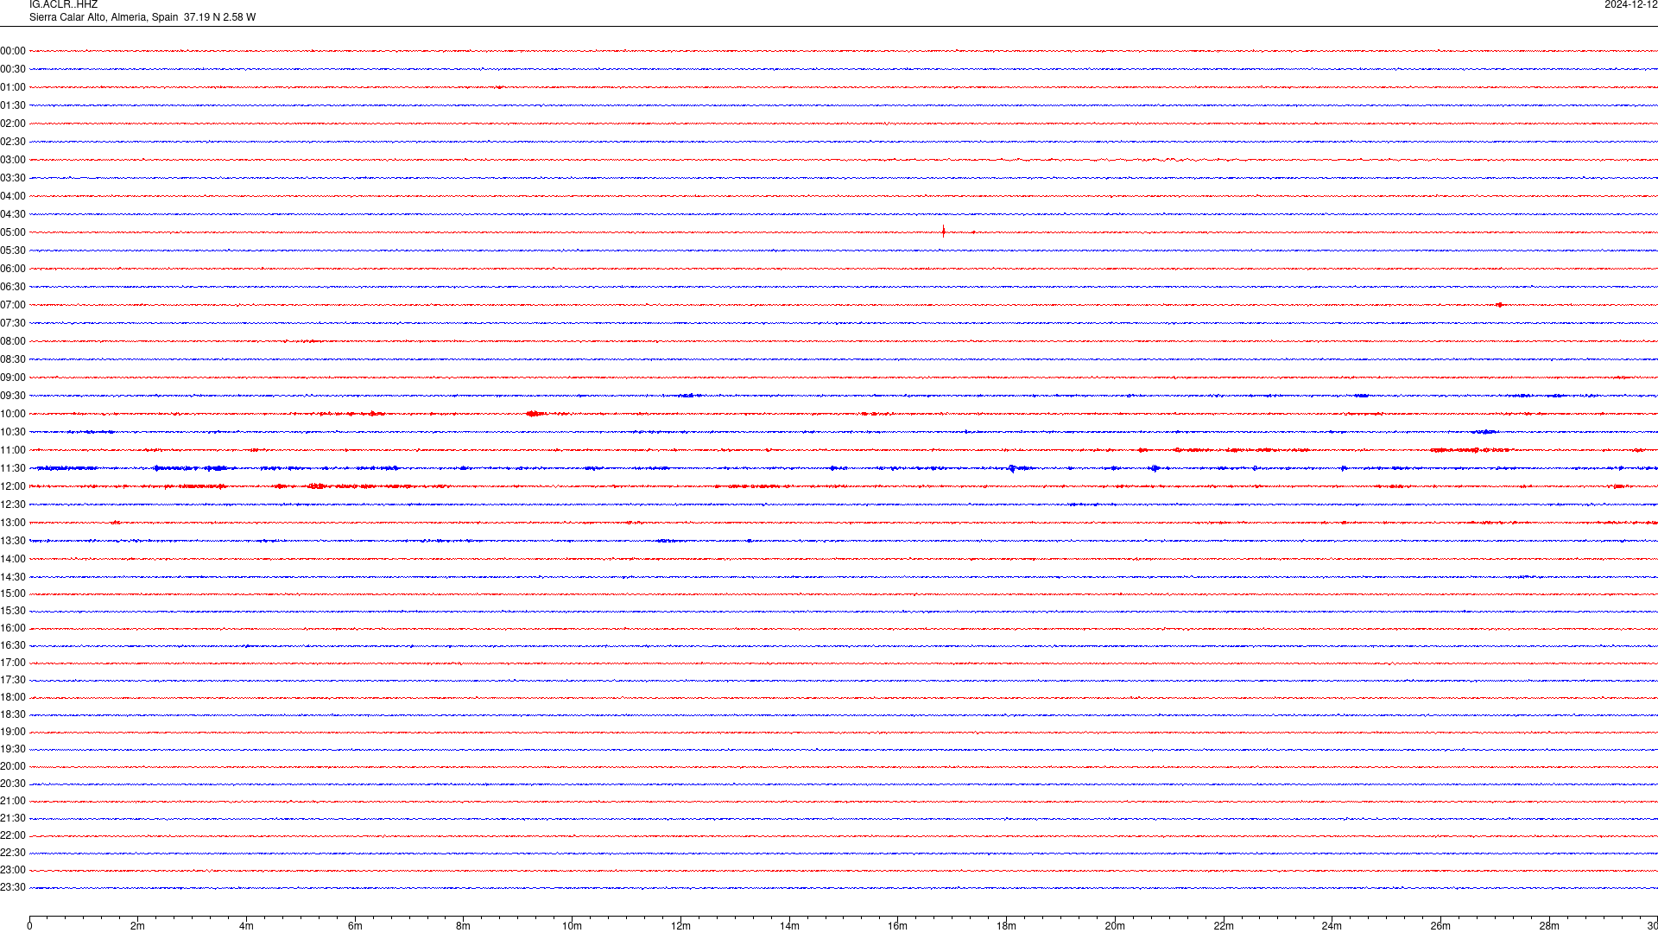
Task: Click the 2m axis tick label
Action: tap(137, 926)
